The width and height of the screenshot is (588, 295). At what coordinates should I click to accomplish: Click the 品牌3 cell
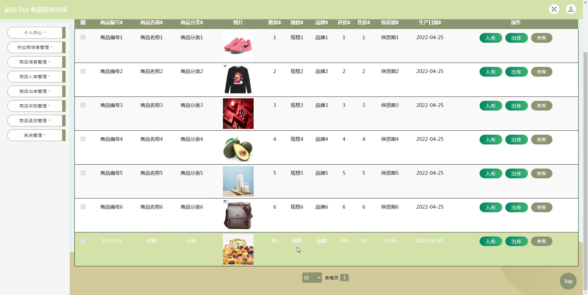click(322, 105)
